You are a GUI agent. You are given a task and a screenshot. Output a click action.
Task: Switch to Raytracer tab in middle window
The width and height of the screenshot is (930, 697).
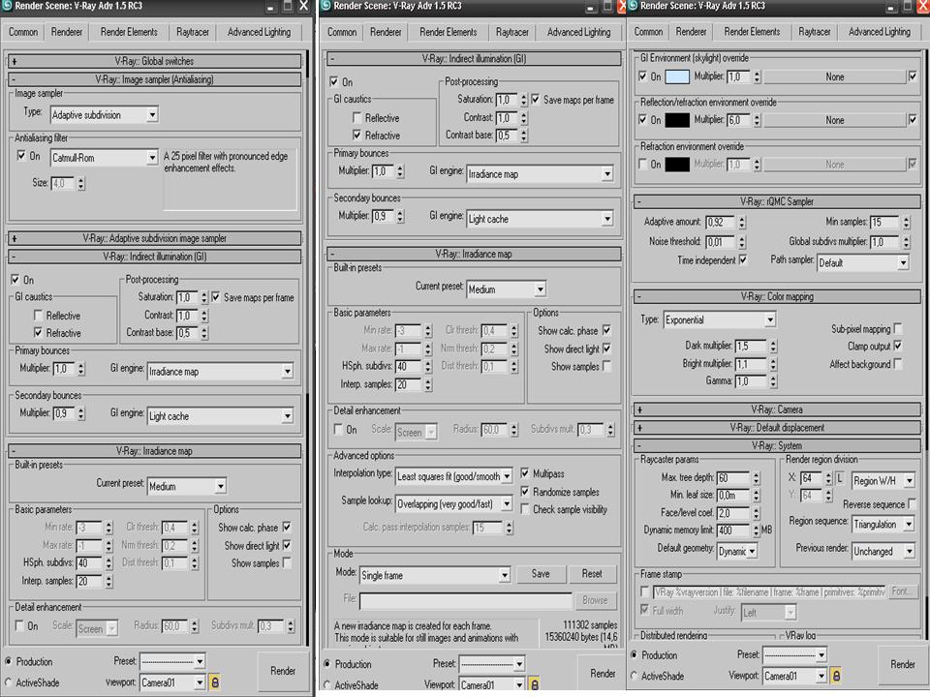point(511,32)
